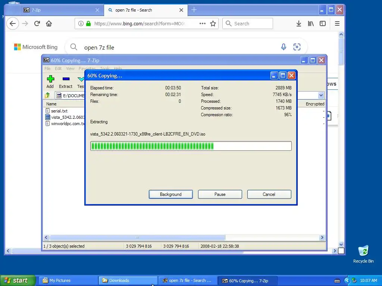Click the green padlock security icon
382x286 pixels.
click(x=88, y=23)
